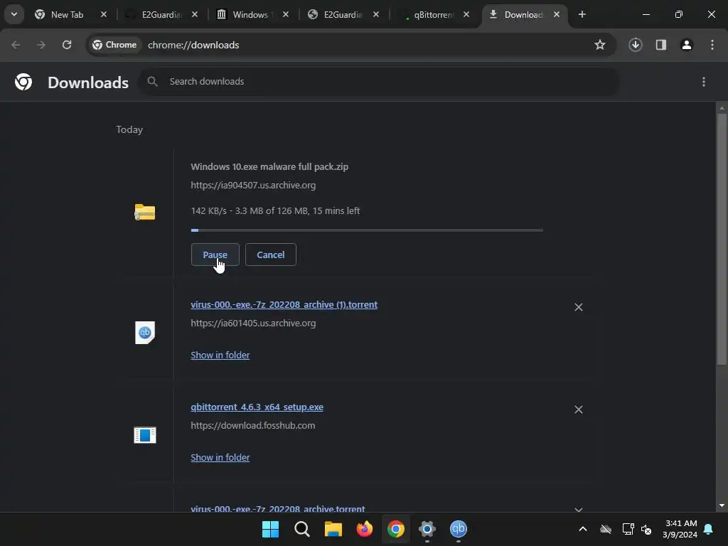Open the clock showing 3:41 AM

680,529
